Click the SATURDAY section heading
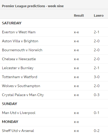108x135 pixels. point(12,23)
